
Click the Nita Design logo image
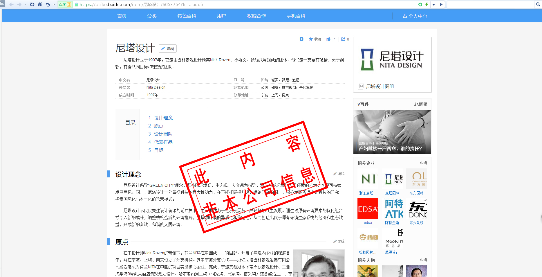[x=392, y=60]
